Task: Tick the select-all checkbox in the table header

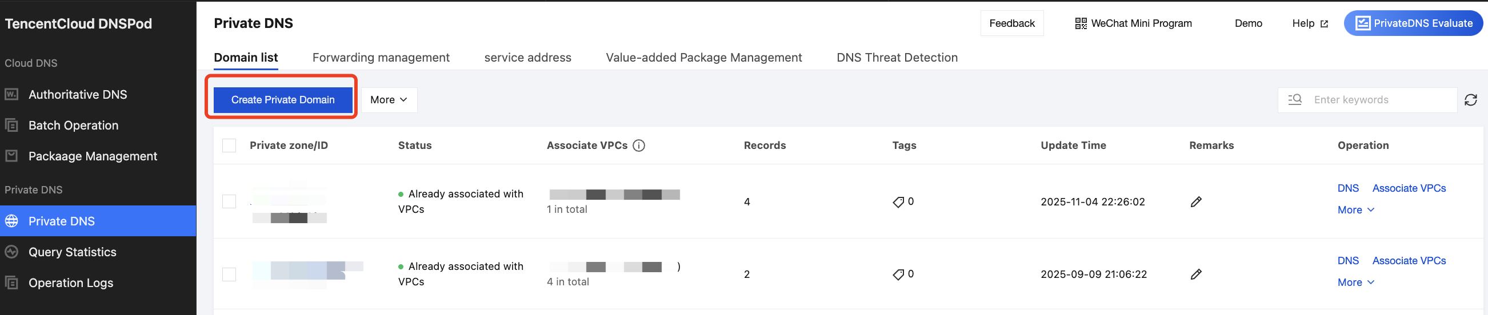Action: click(x=229, y=146)
